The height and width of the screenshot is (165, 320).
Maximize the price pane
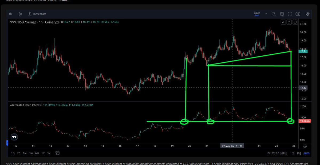coord(295,22)
